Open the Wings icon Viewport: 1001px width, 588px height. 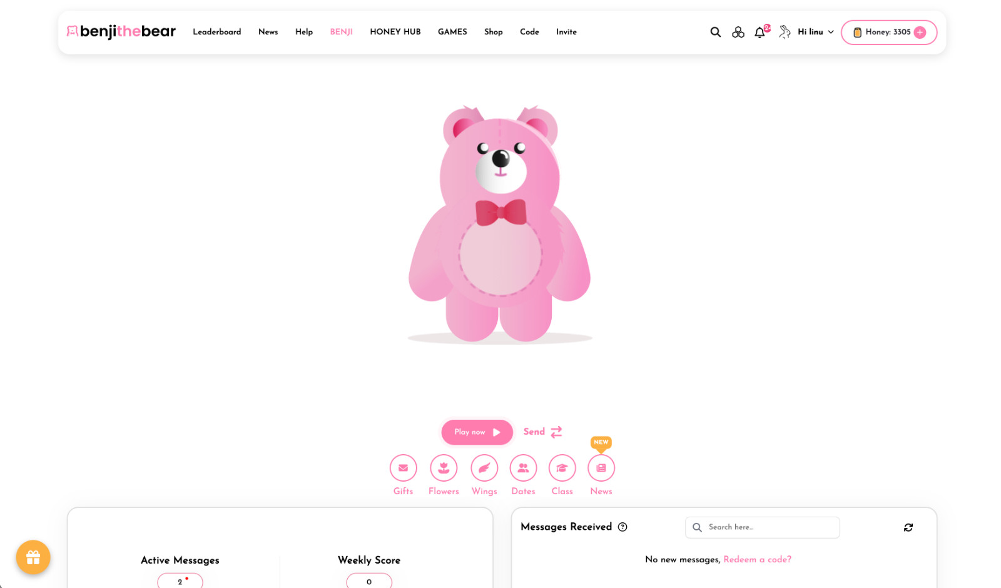pyautogui.click(x=484, y=468)
